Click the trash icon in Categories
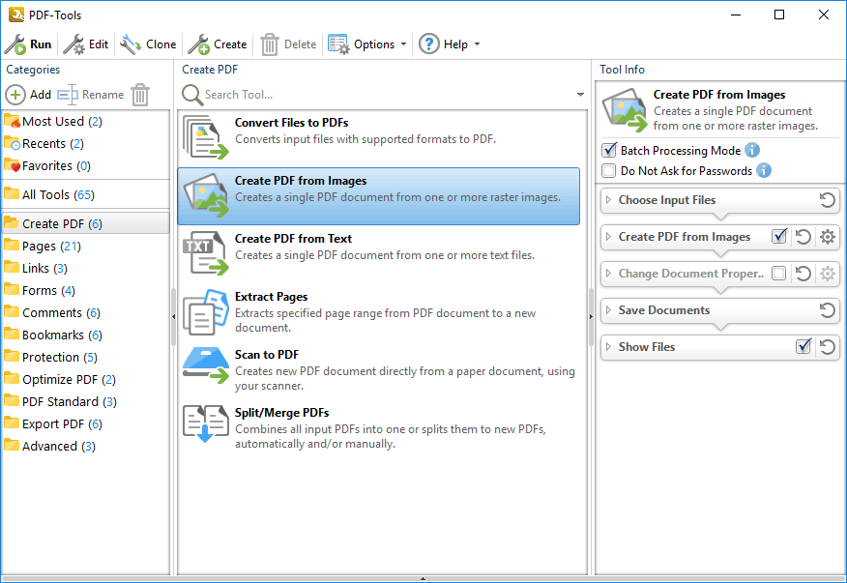The width and height of the screenshot is (847, 583). [x=140, y=95]
